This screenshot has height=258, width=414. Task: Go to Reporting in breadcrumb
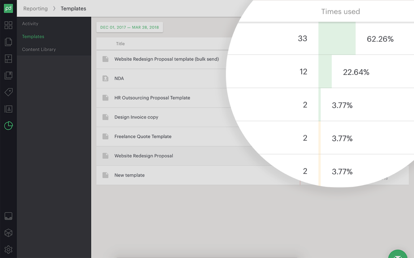36,8
